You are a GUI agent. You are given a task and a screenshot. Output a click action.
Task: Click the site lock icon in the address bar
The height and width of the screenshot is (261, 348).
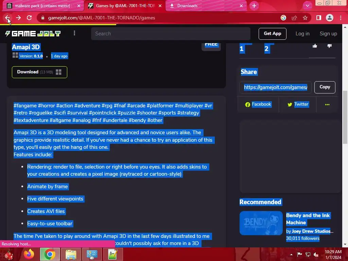point(43,18)
